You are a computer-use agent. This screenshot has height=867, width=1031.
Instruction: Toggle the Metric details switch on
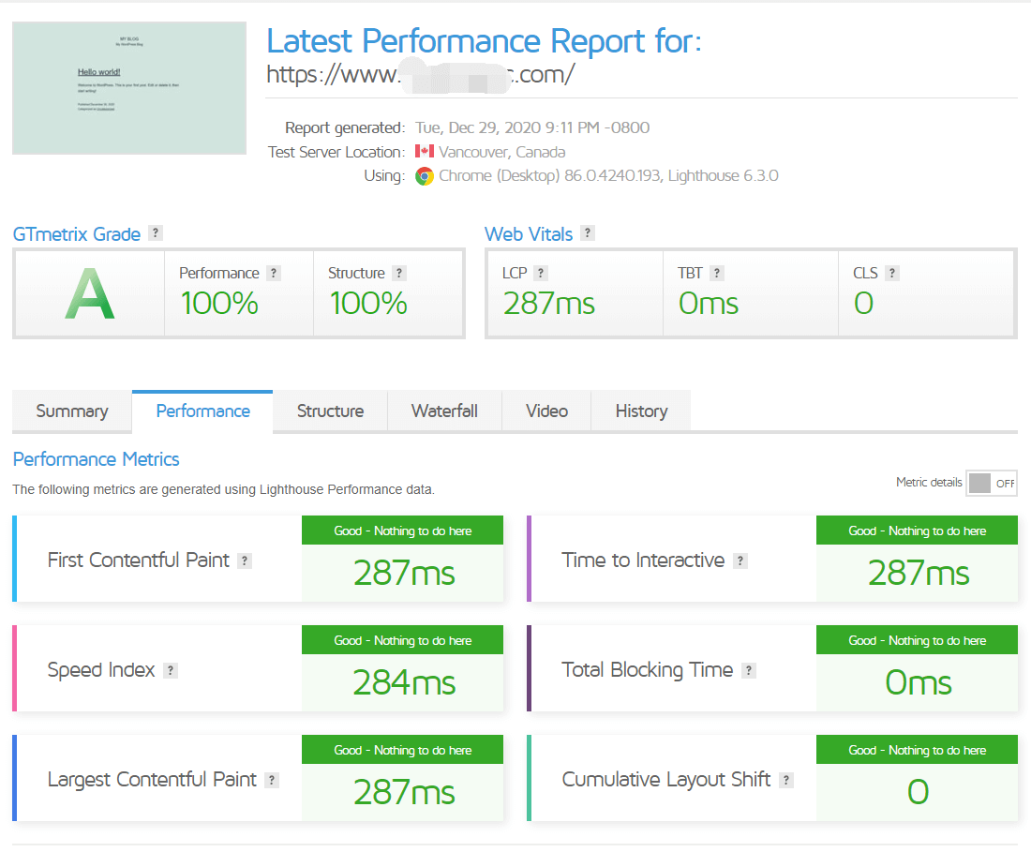(x=992, y=484)
